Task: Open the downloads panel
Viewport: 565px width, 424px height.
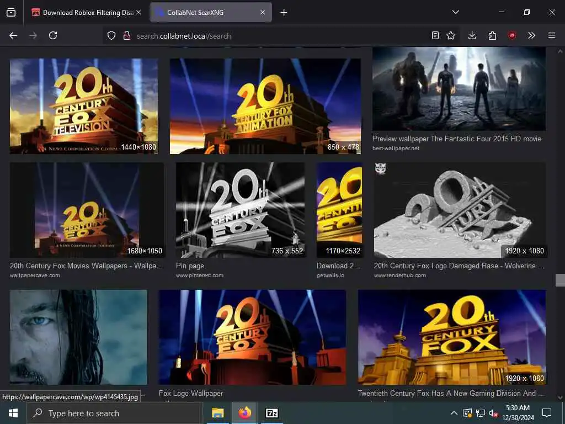Action: point(472,36)
